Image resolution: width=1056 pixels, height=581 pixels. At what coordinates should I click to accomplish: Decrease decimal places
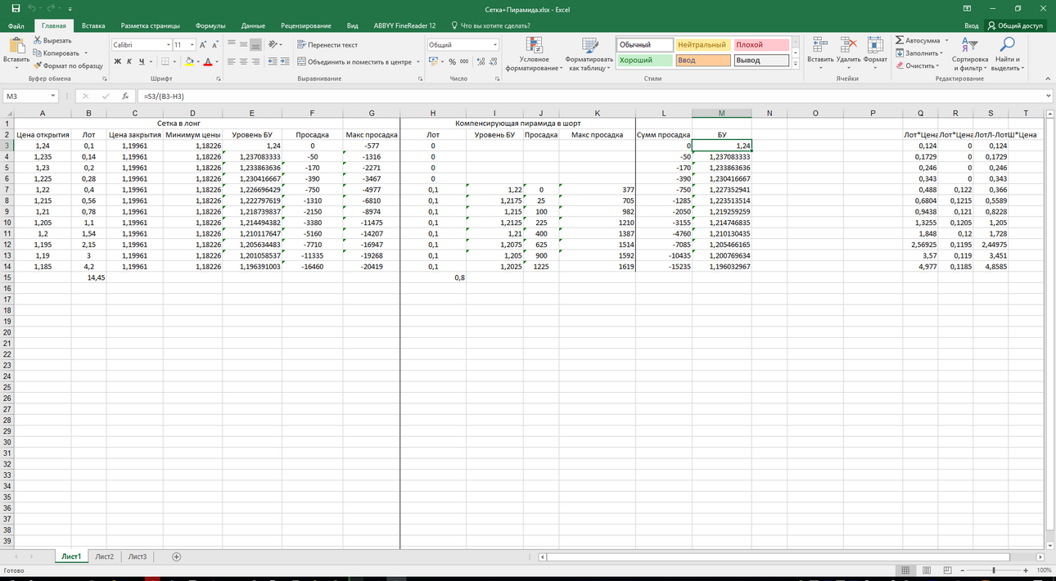click(493, 61)
